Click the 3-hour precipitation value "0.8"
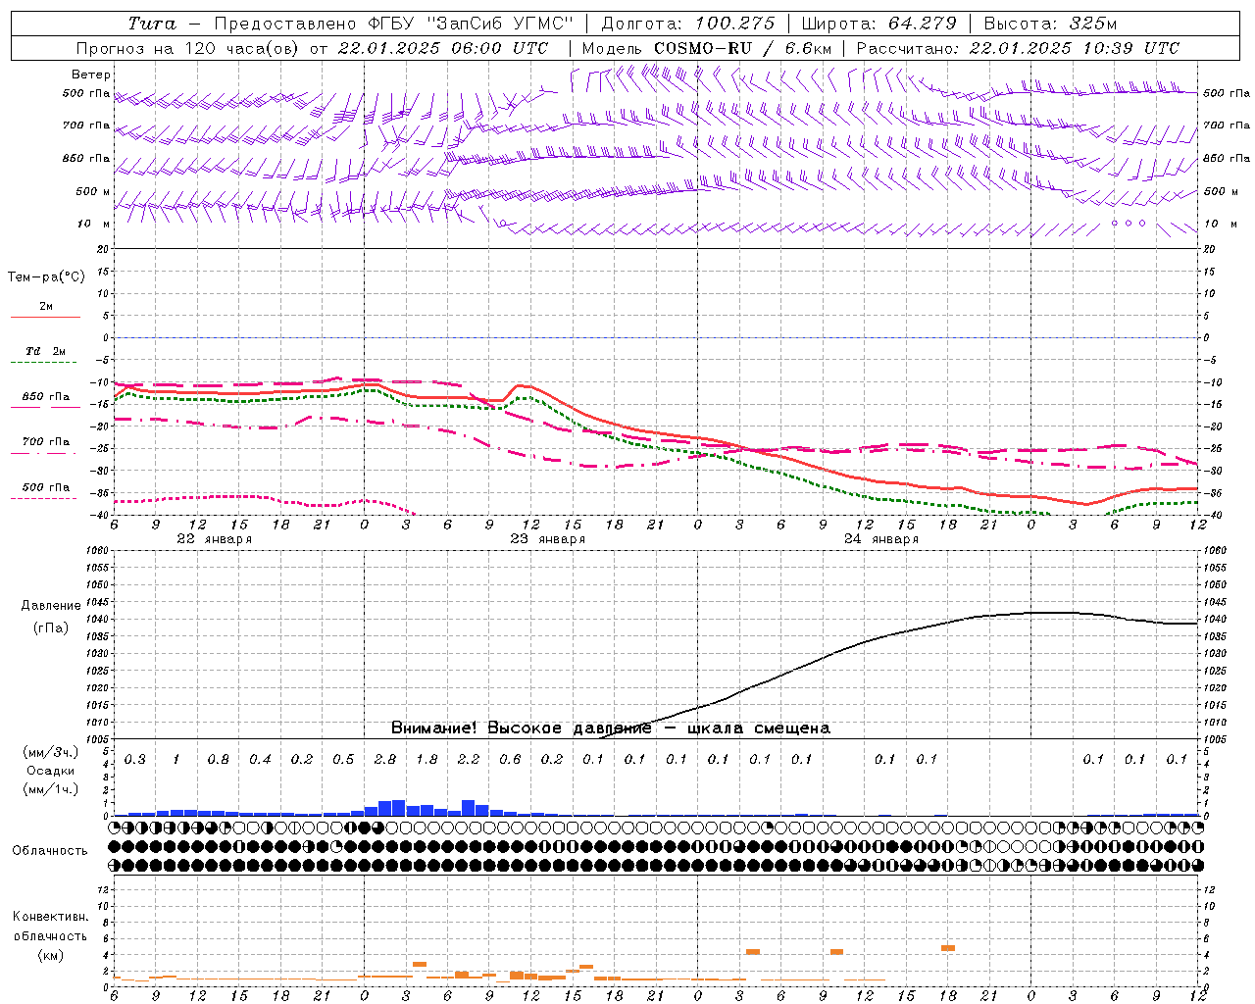Viewport: 1255px width, 1004px height. click(219, 760)
